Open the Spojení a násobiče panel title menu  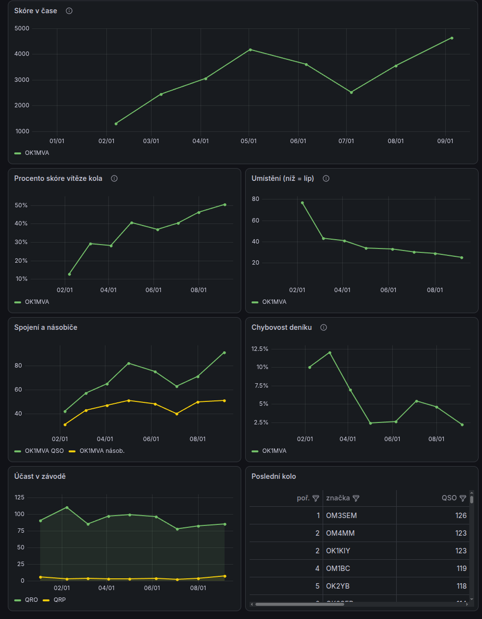pos(46,327)
